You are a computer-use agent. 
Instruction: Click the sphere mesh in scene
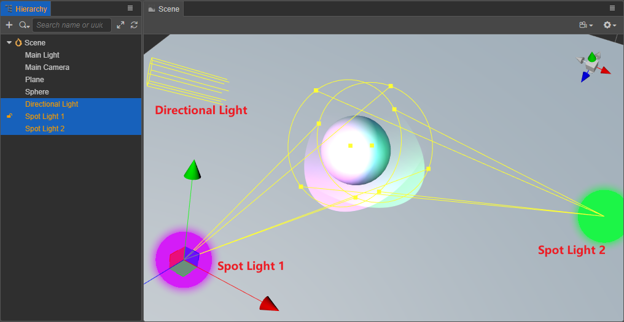(x=356, y=150)
